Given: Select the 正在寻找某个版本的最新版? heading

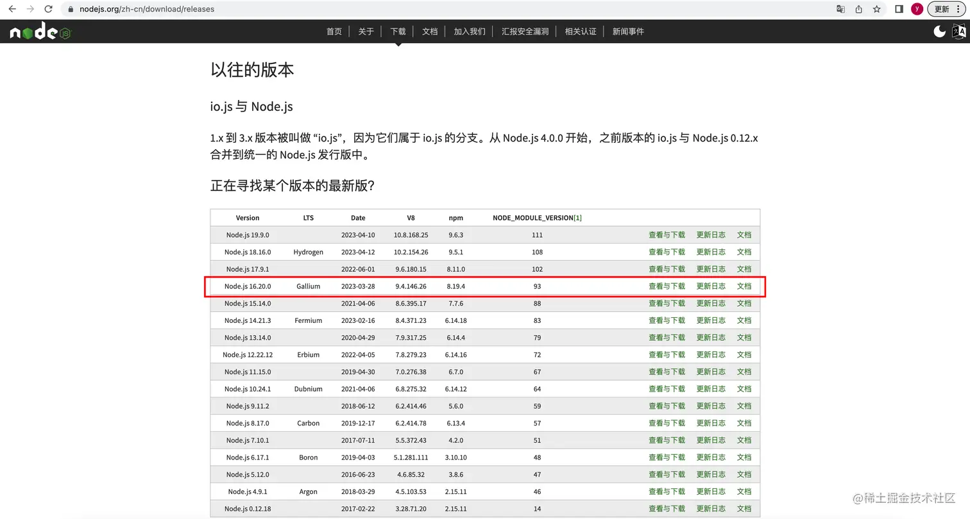Looking at the screenshot, I should pyautogui.click(x=293, y=186).
